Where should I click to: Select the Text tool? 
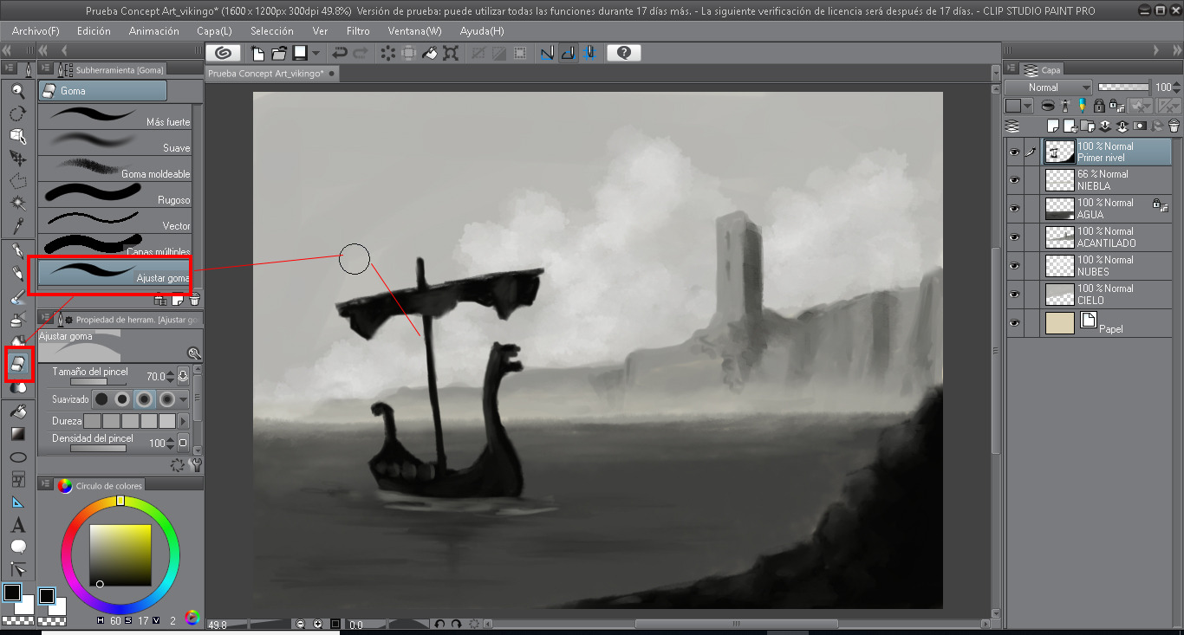[x=17, y=525]
